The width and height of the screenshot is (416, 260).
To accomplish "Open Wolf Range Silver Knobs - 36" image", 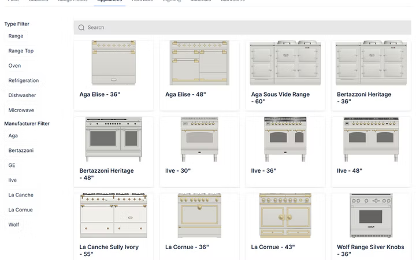I will pyautogui.click(x=371, y=216).
